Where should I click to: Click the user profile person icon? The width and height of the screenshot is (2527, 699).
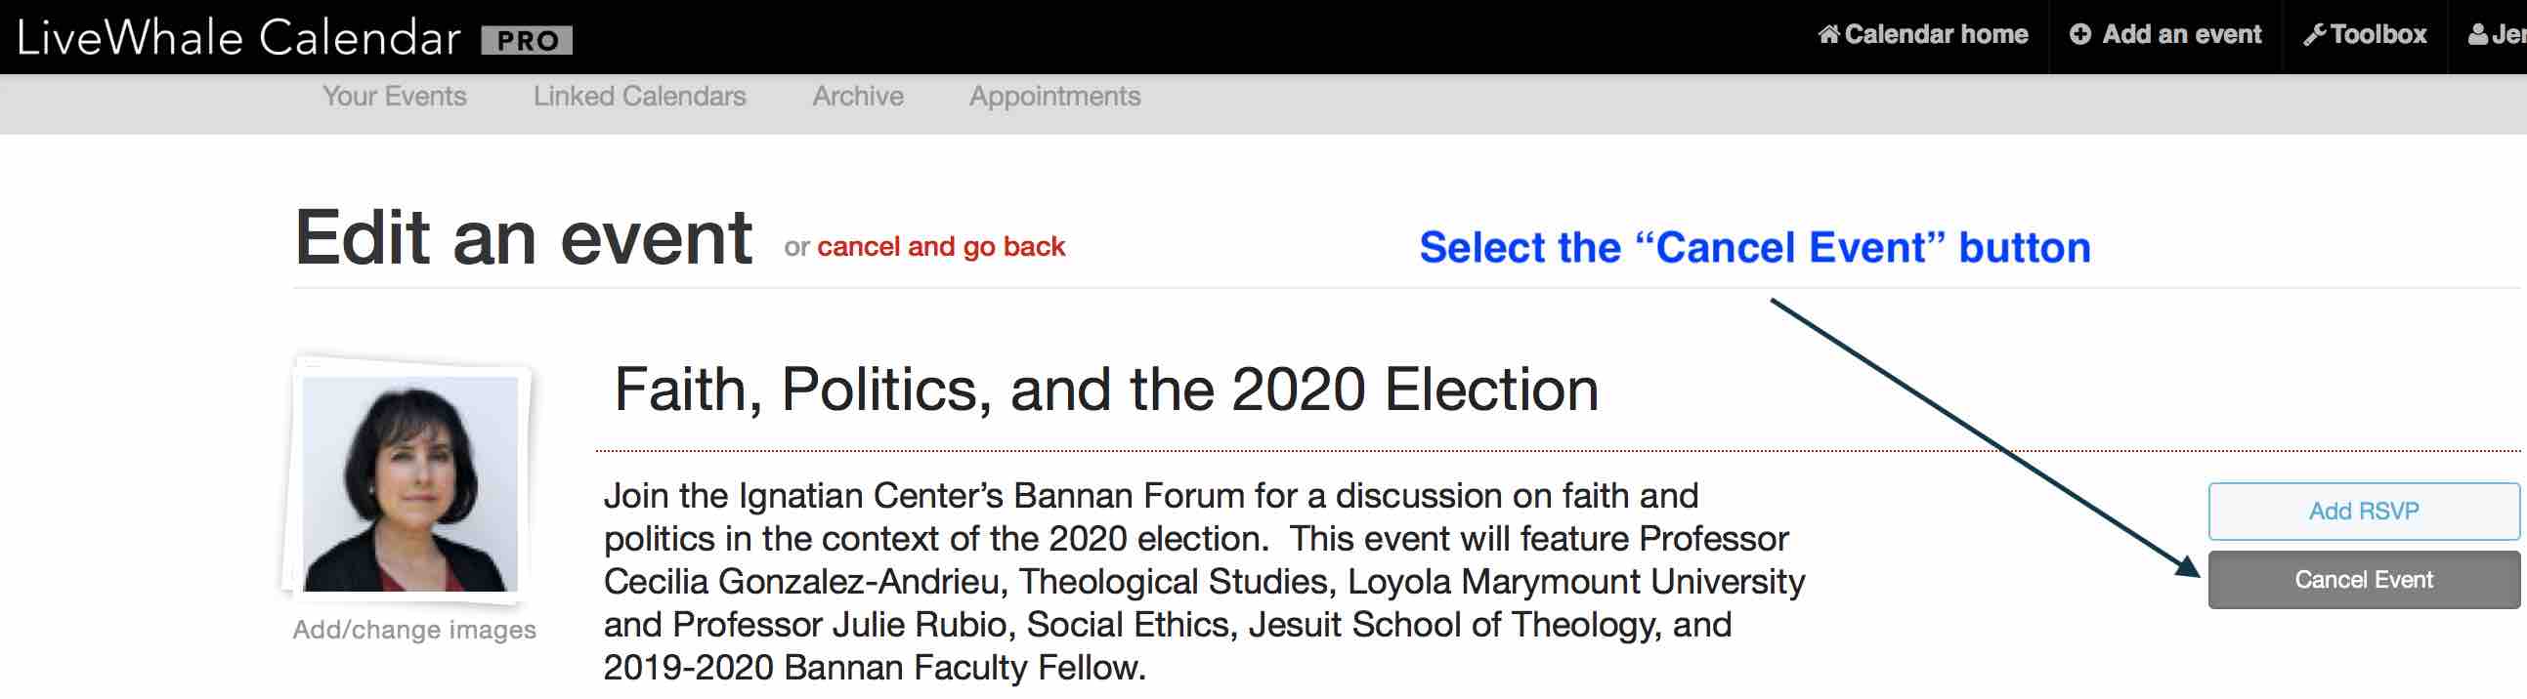click(x=2478, y=35)
